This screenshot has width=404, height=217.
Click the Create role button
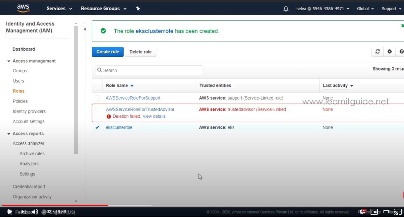[108, 52]
